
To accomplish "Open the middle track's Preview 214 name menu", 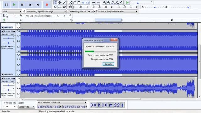I will point(10,31).
